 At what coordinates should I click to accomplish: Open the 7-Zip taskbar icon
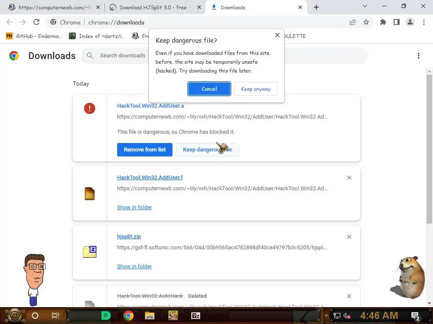(x=195, y=316)
